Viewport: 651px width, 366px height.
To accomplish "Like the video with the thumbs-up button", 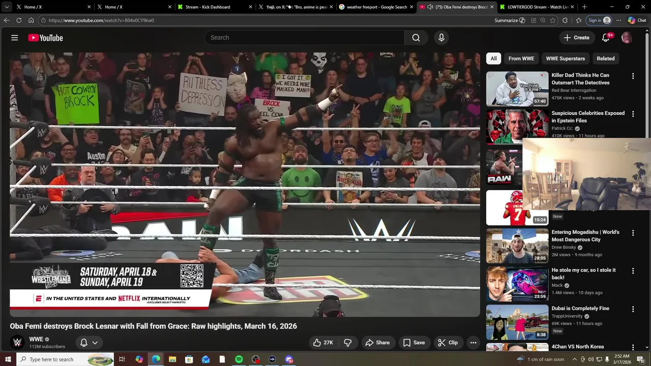I will click(323, 343).
